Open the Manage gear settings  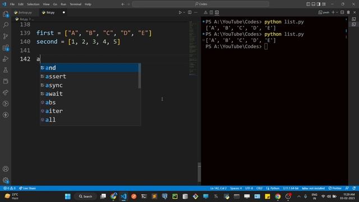tap(6, 180)
